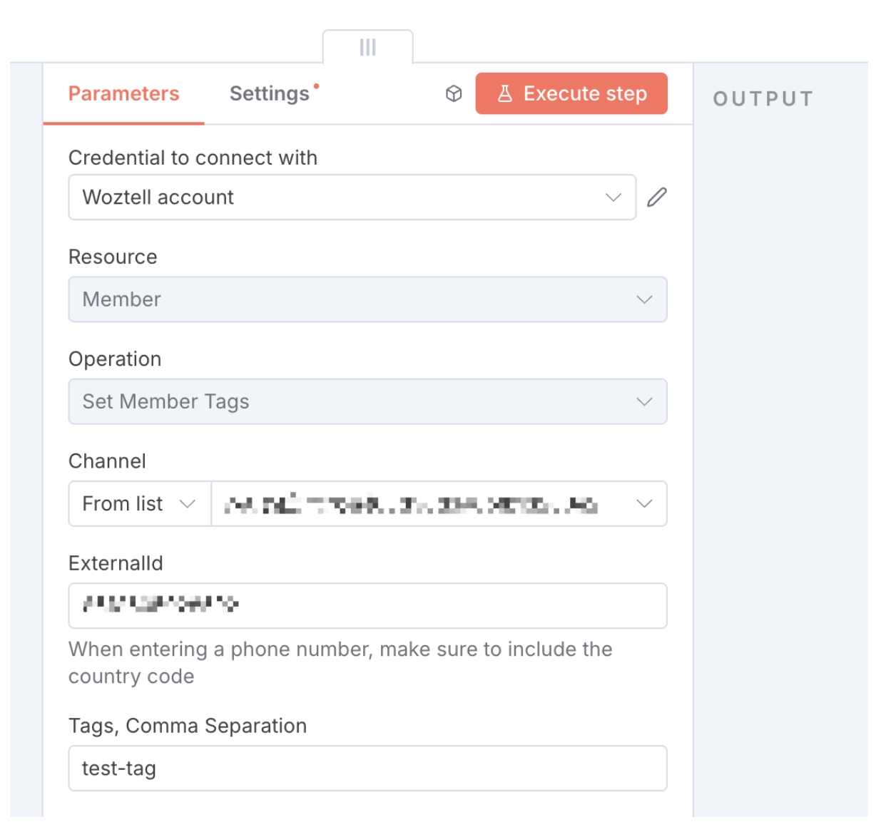Open the blurred Channel value list
876x827 pixels.
pyautogui.click(x=439, y=504)
